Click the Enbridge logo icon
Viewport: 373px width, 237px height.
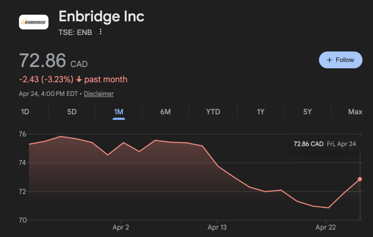click(x=34, y=22)
